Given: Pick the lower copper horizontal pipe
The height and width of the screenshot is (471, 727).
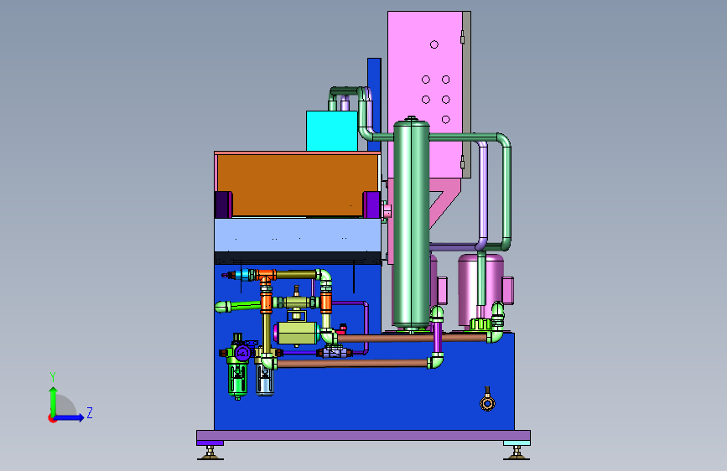Looking at the screenshot, I should coord(352,364).
